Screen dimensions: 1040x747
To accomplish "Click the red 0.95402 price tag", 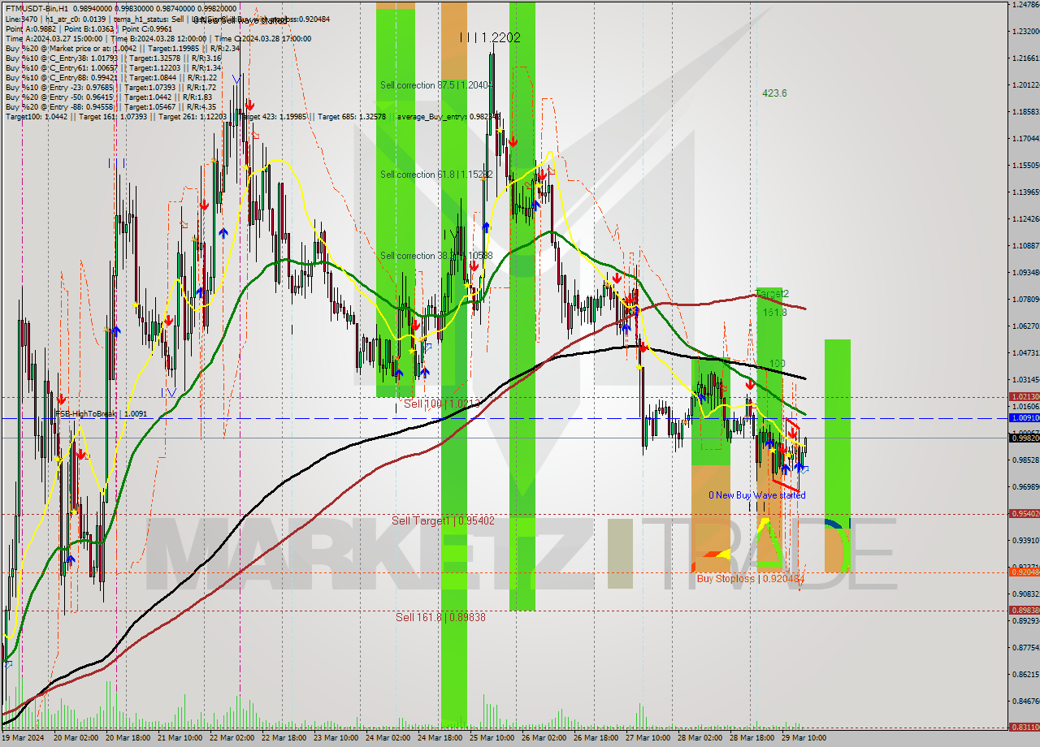I will (x=1024, y=513).
